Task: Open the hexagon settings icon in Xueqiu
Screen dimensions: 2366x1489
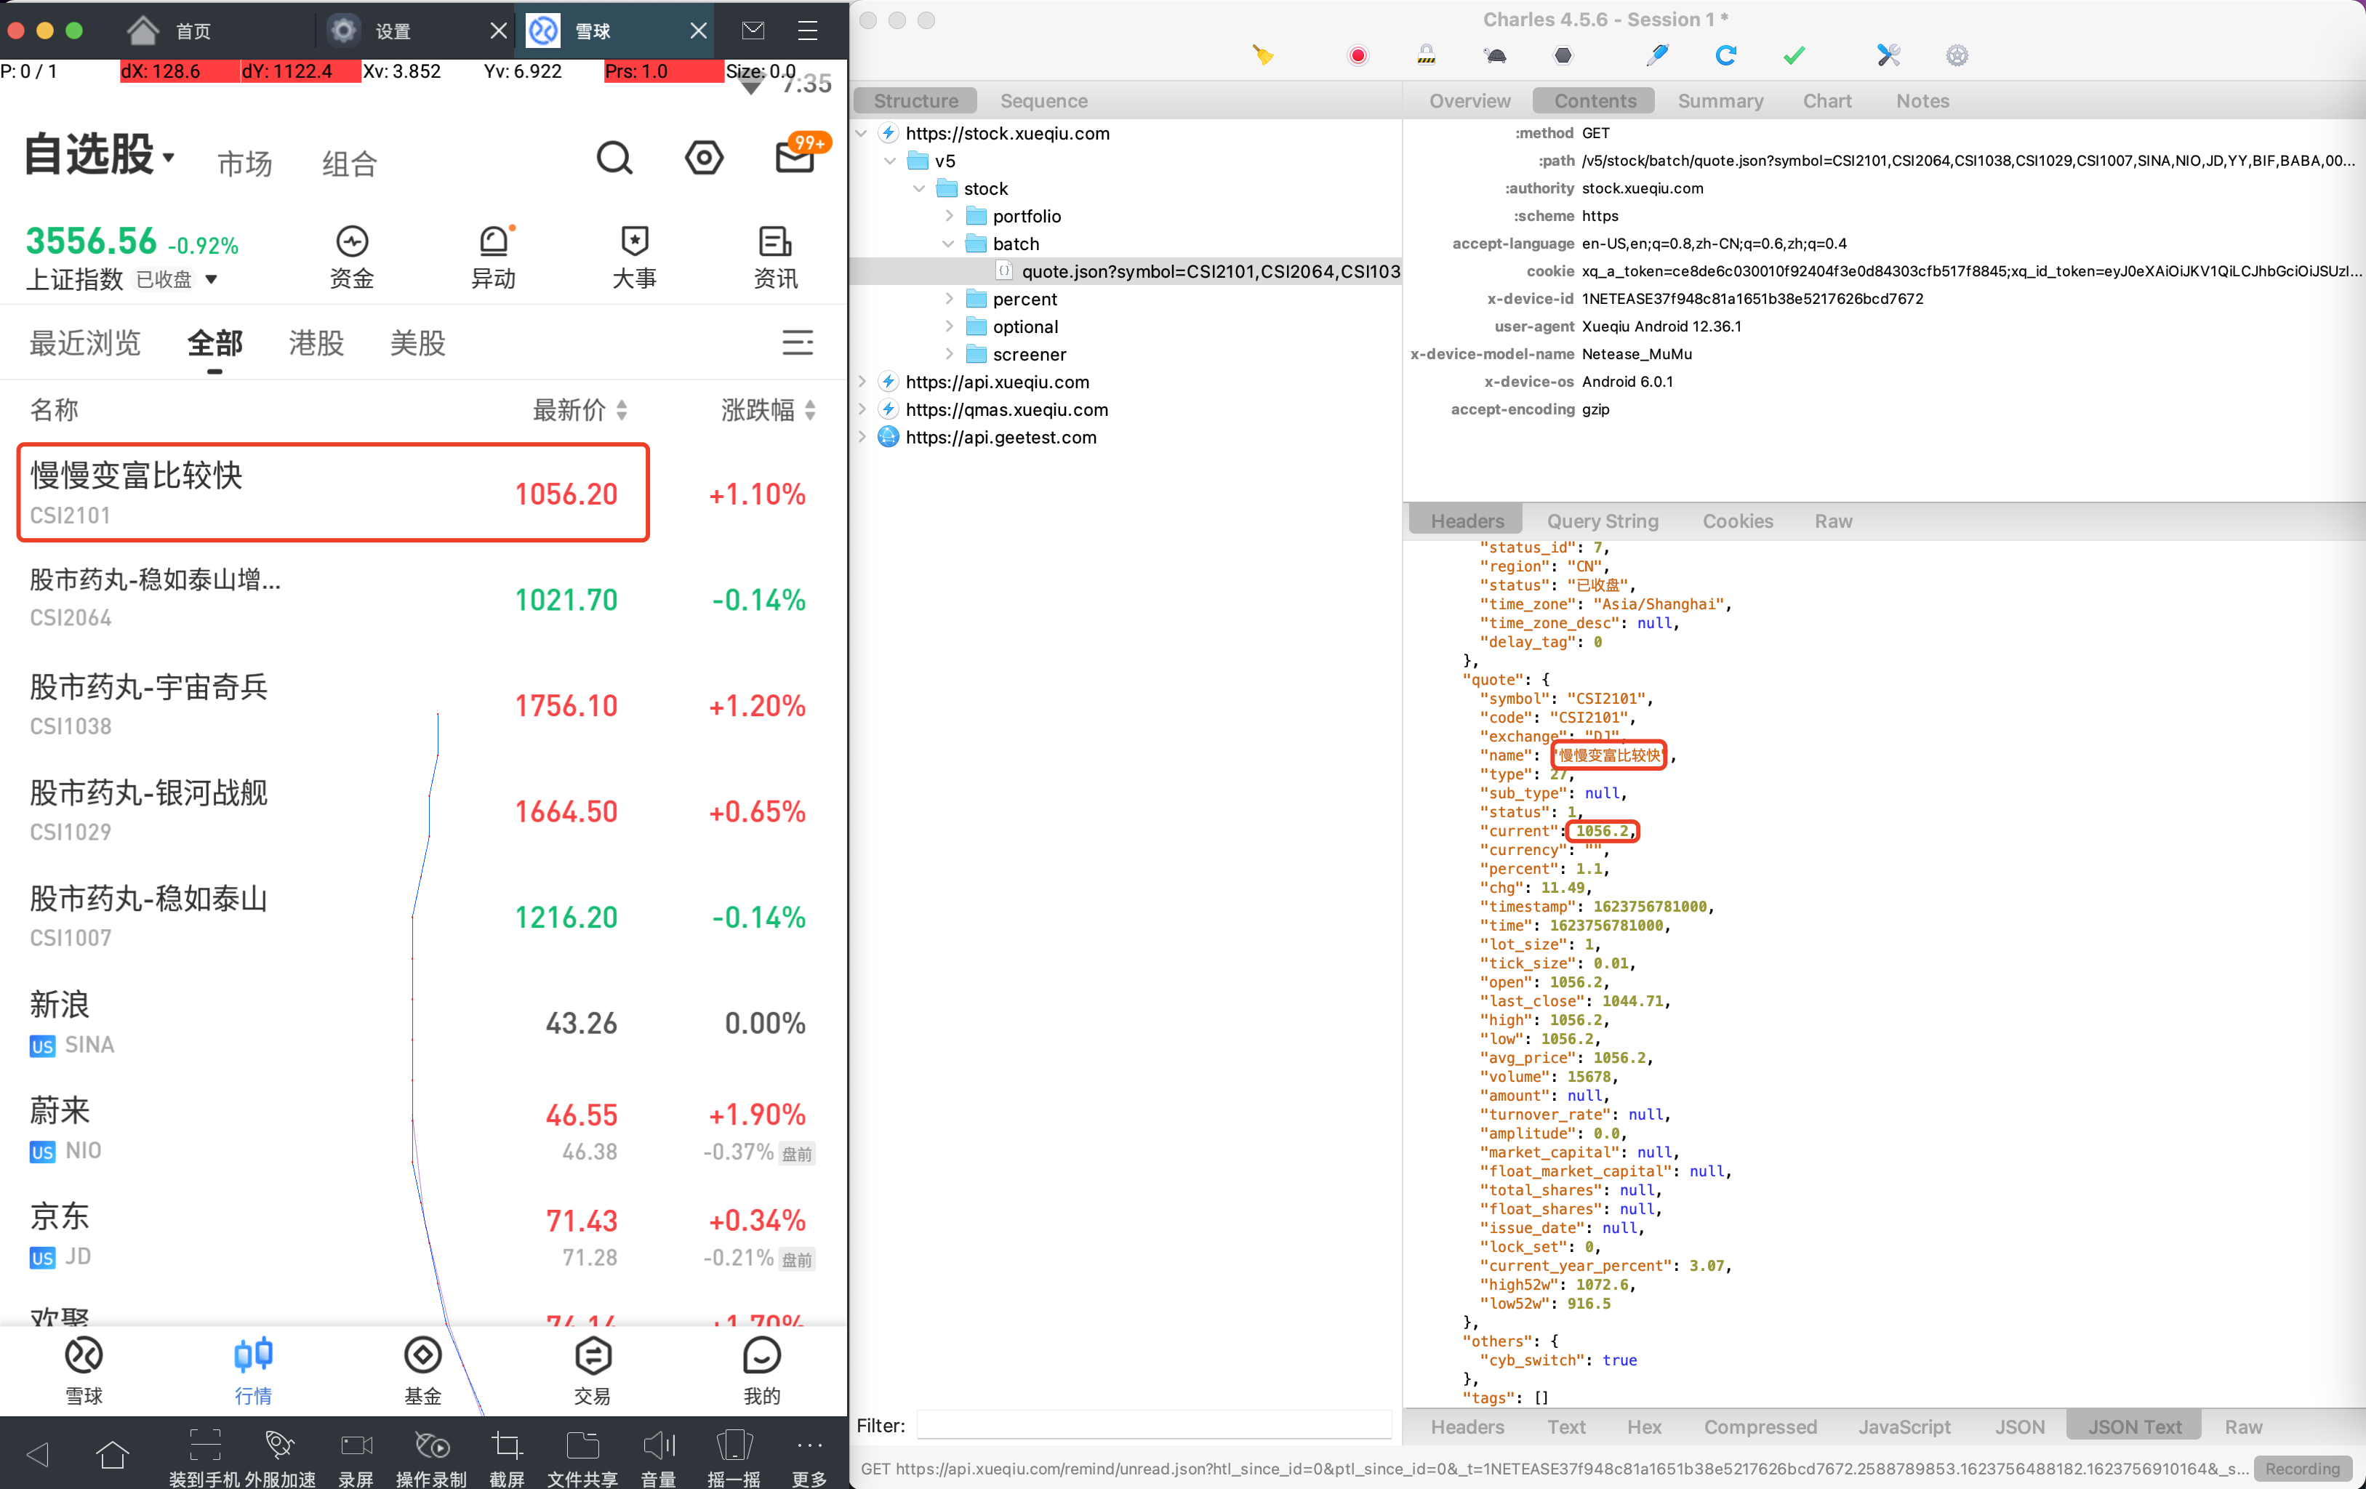Action: click(x=704, y=157)
